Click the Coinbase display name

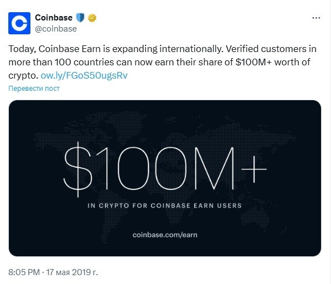coord(54,18)
